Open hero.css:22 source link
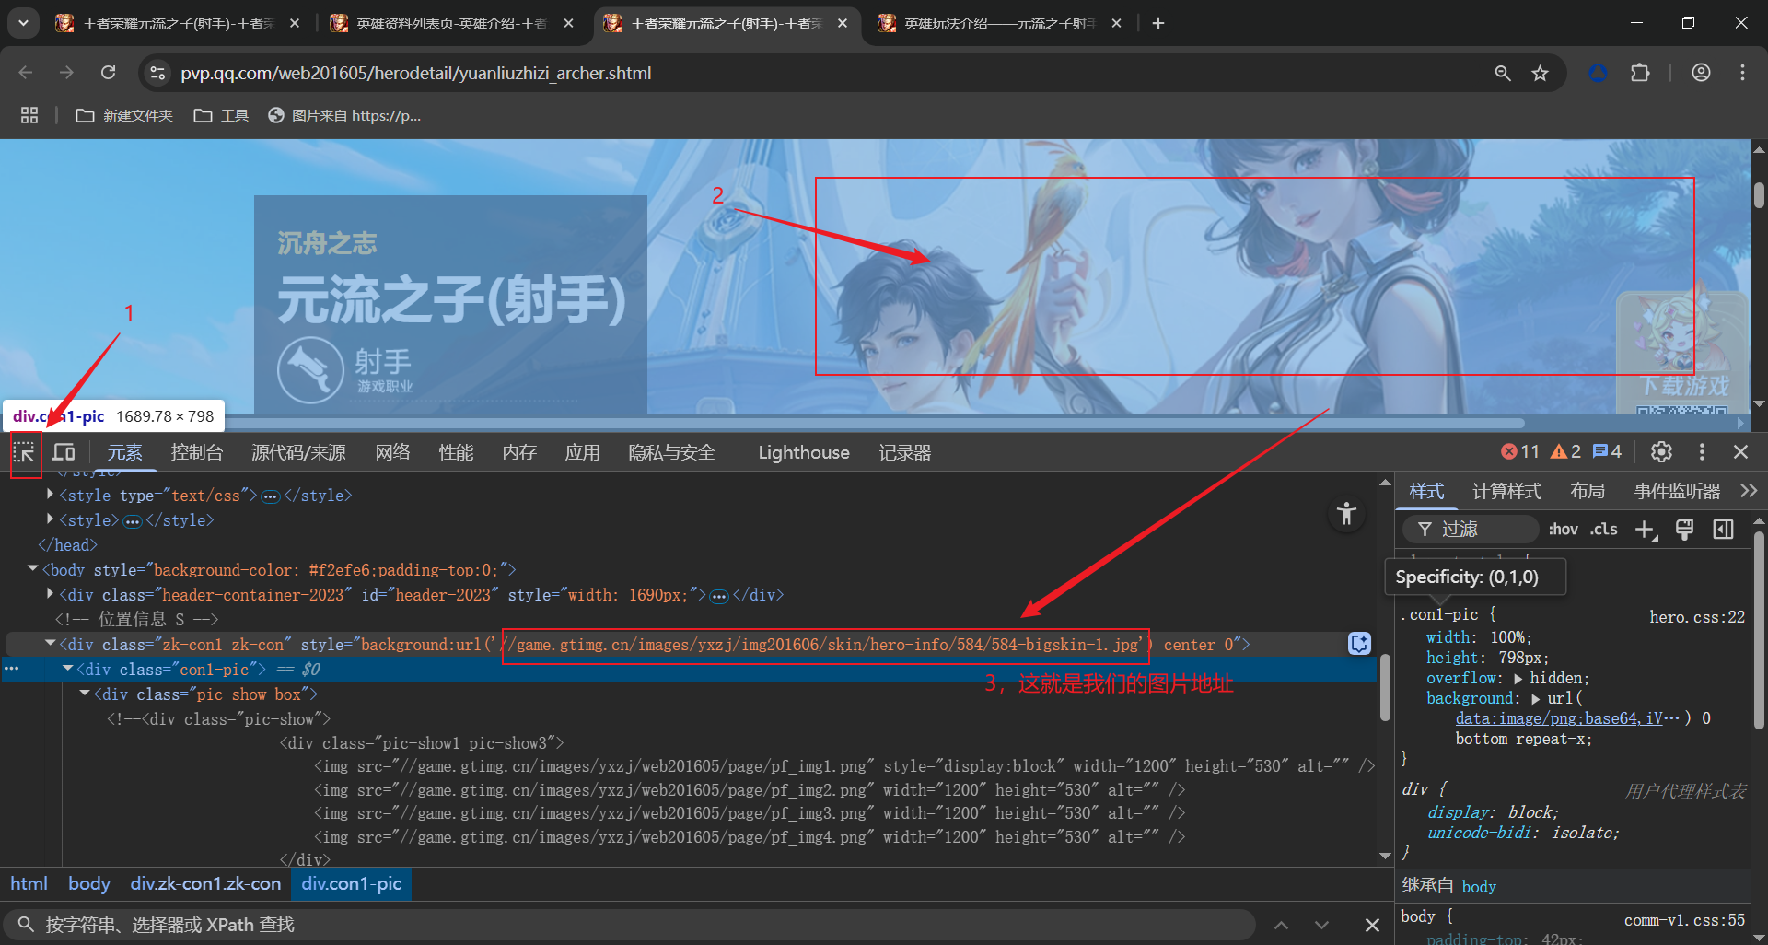 tap(1697, 617)
